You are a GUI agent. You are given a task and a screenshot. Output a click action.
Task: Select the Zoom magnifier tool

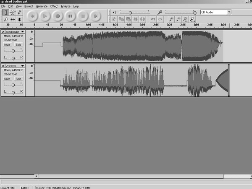[6, 19]
